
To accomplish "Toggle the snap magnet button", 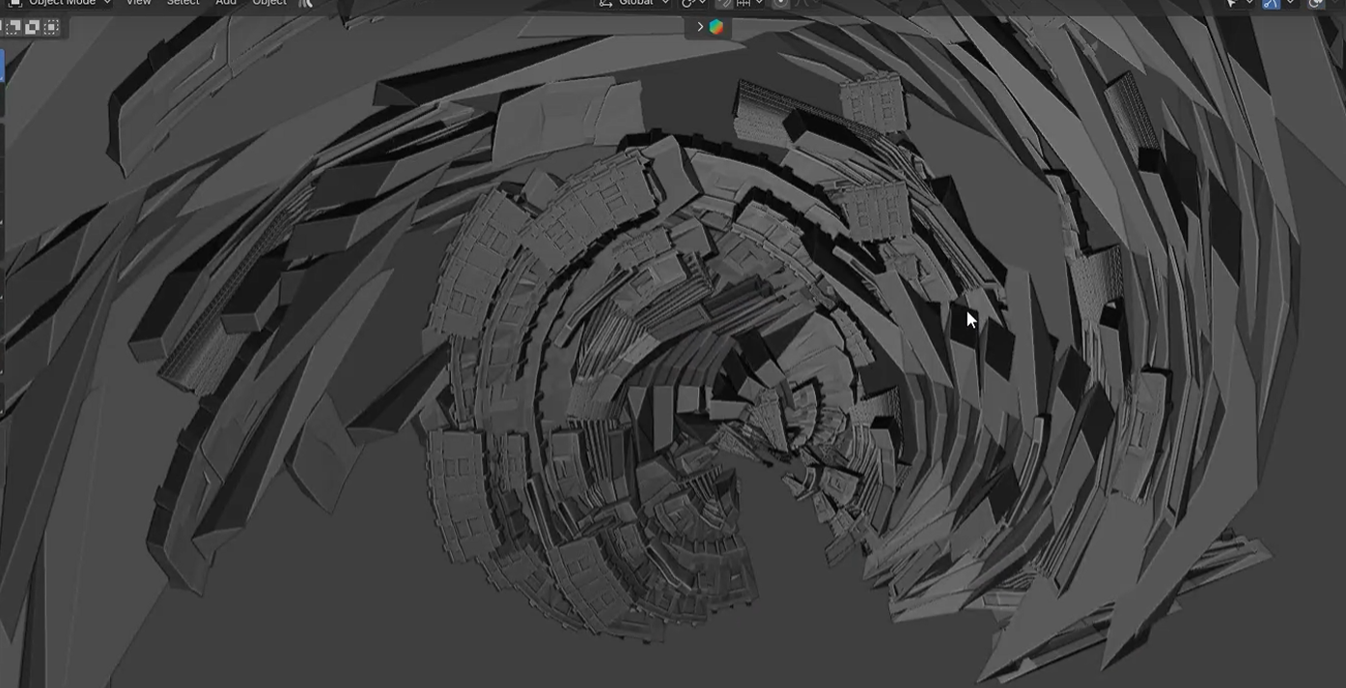I will click(725, 3).
